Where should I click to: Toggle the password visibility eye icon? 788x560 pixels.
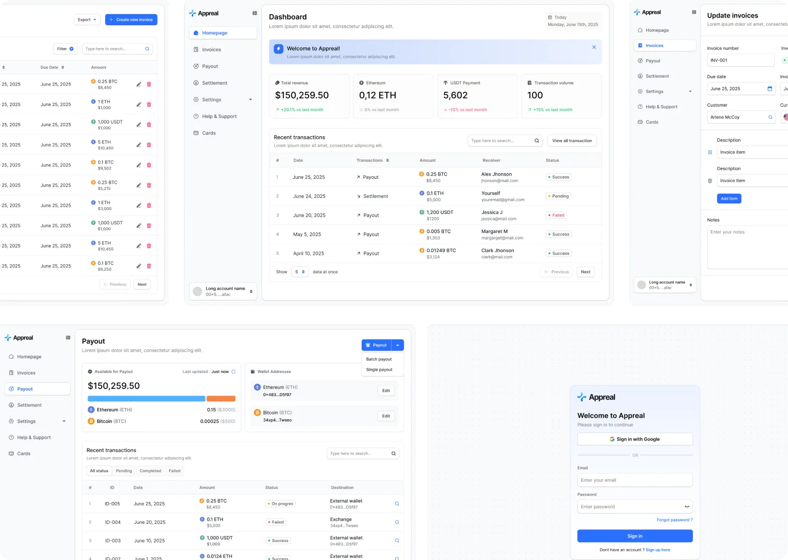coord(687,506)
